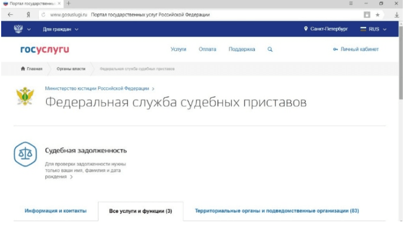Open Личный кабинет link

tap(359, 49)
